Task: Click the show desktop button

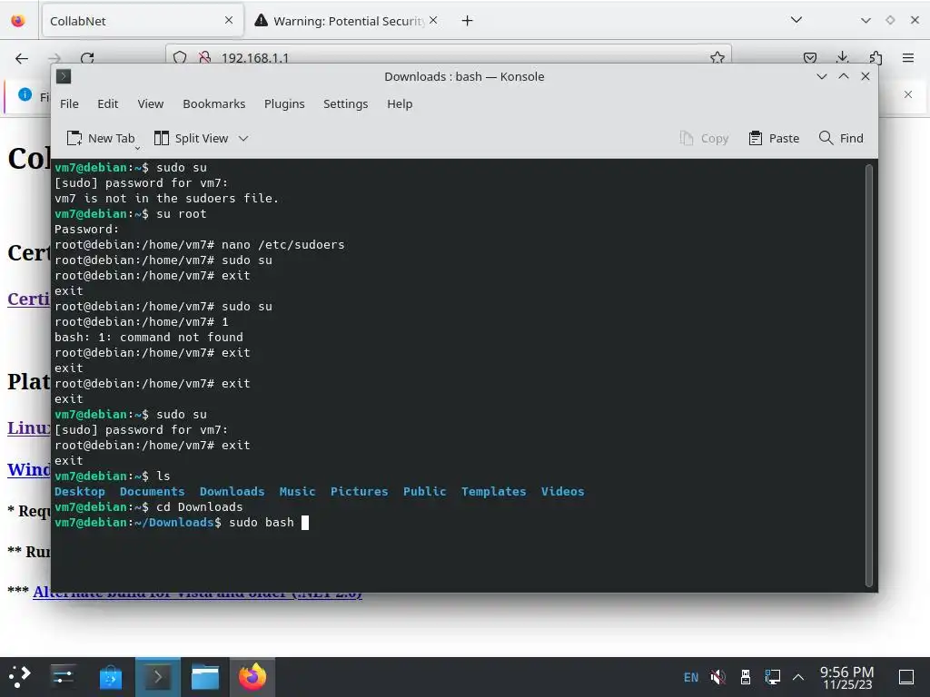Action: coord(906,677)
